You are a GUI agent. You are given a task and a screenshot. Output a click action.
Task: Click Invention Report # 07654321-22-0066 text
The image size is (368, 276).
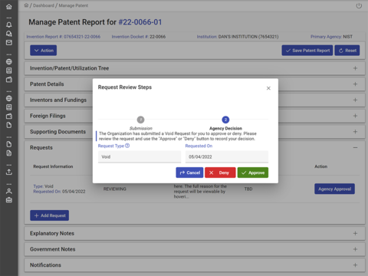(64, 37)
